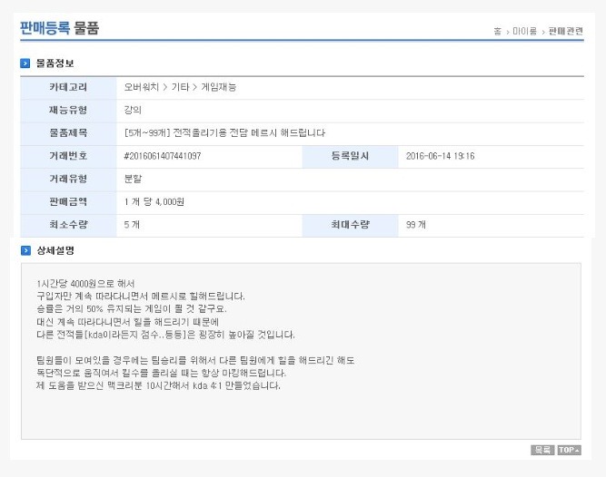Image resolution: width=606 pixels, height=477 pixels.
Task: Click the TOP button
Action: tap(570, 450)
